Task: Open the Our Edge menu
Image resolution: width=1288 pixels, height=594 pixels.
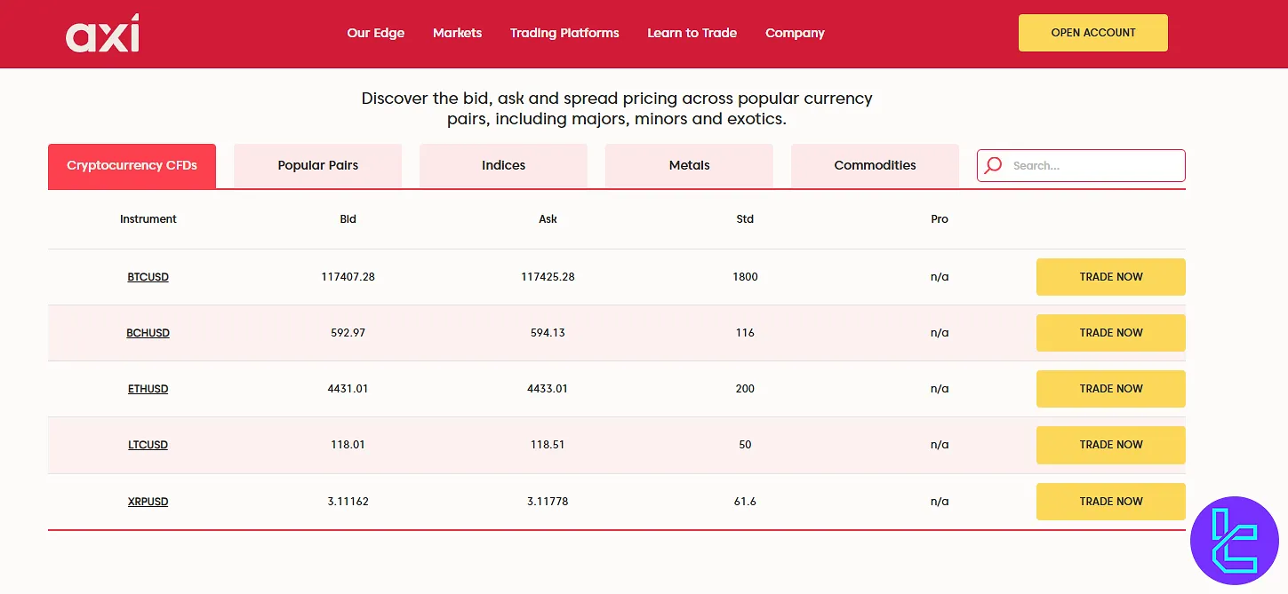Action: [376, 33]
